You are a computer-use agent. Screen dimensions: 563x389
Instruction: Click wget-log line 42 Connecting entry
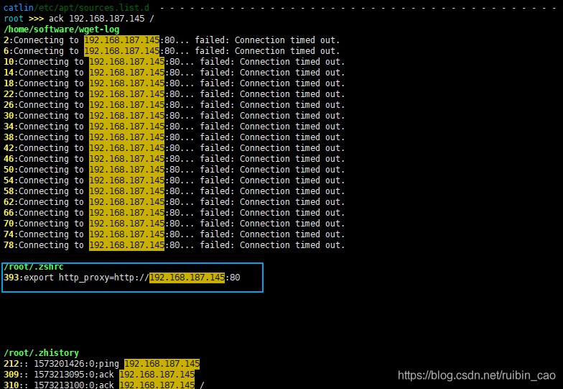[x=174, y=148]
